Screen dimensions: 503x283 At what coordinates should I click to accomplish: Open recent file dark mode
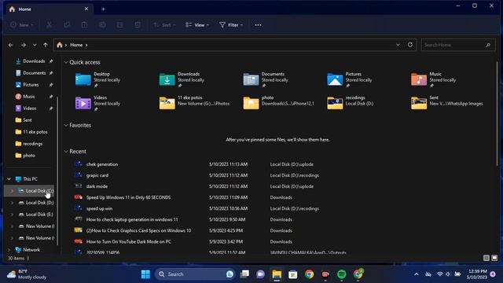coord(97,186)
